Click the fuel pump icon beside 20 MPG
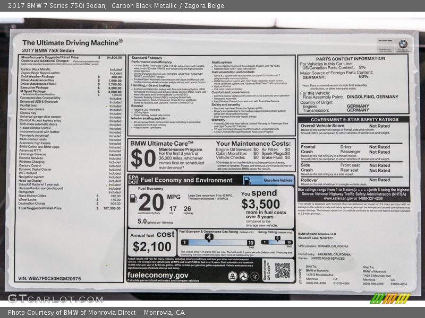The height and width of the screenshot is (318, 425). (133, 198)
